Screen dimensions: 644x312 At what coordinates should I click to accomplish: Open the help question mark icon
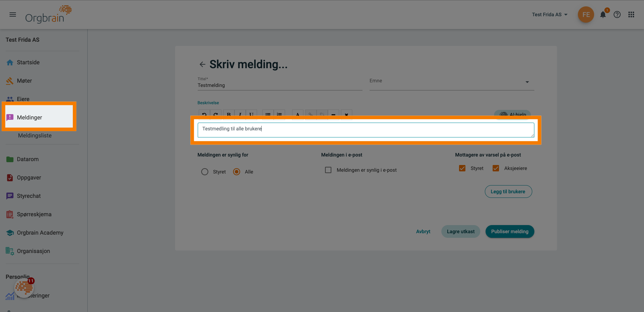617,14
